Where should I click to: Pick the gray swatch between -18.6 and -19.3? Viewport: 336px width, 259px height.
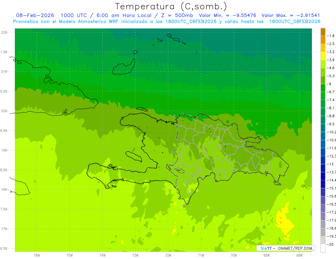323,232
